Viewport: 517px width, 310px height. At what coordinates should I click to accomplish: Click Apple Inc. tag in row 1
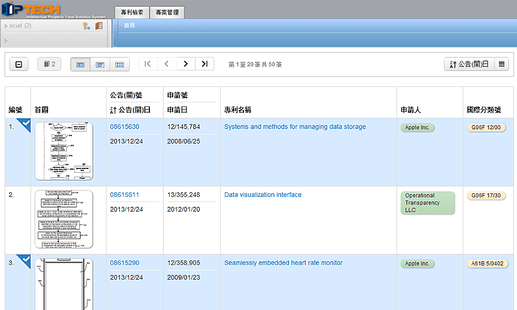click(417, 128)
